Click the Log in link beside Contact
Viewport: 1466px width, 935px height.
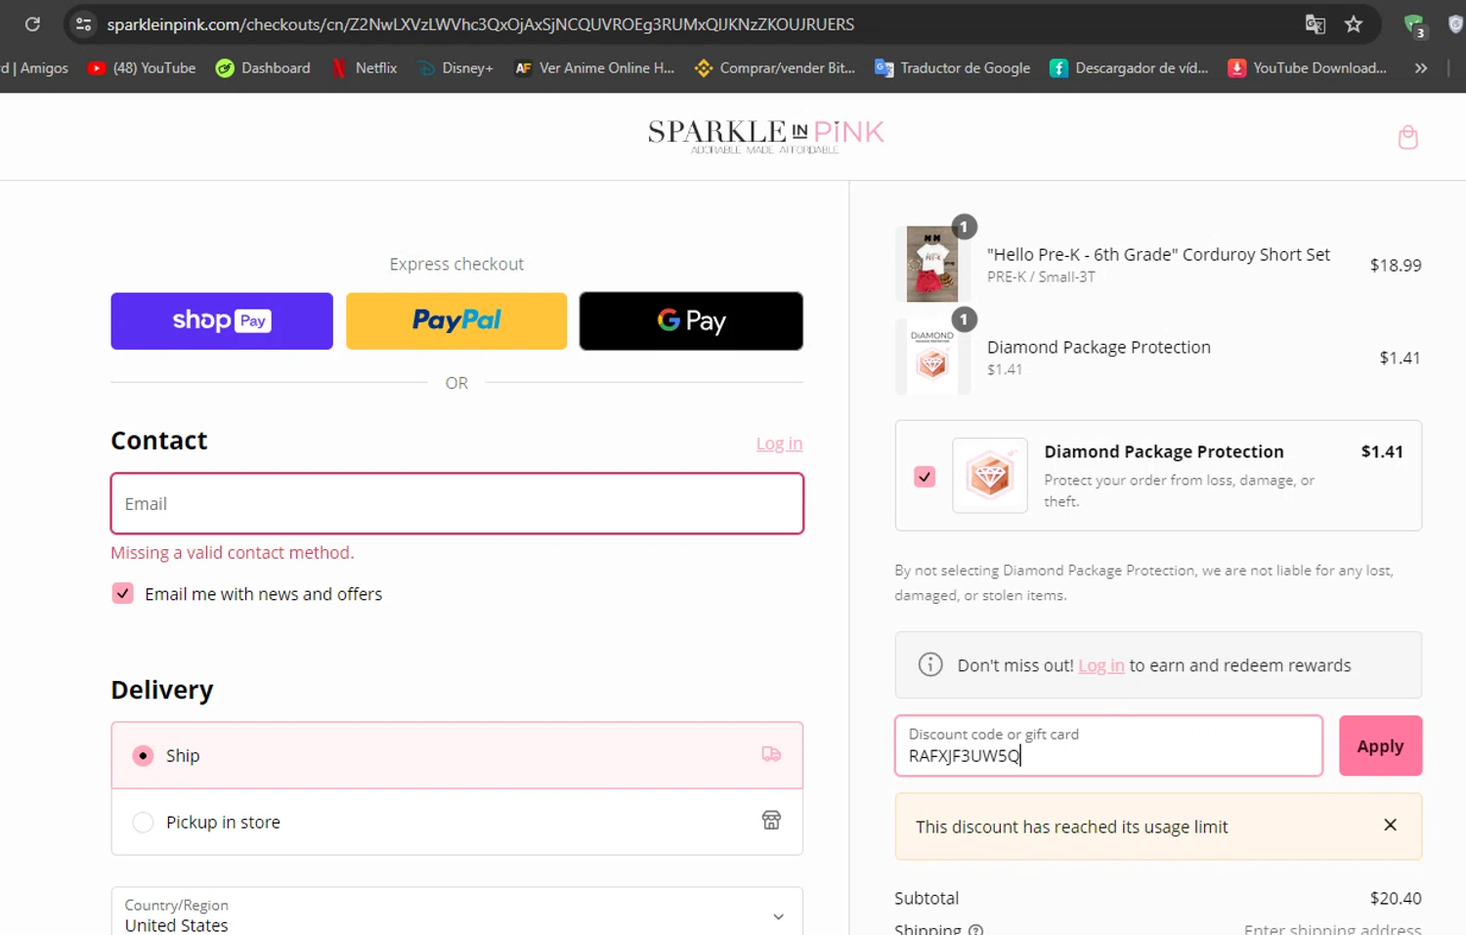pos(779,444)
